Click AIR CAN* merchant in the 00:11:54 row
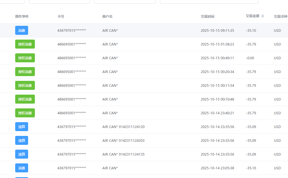The width and height of the screenshot is (288, 178). (x=110, y=85)
